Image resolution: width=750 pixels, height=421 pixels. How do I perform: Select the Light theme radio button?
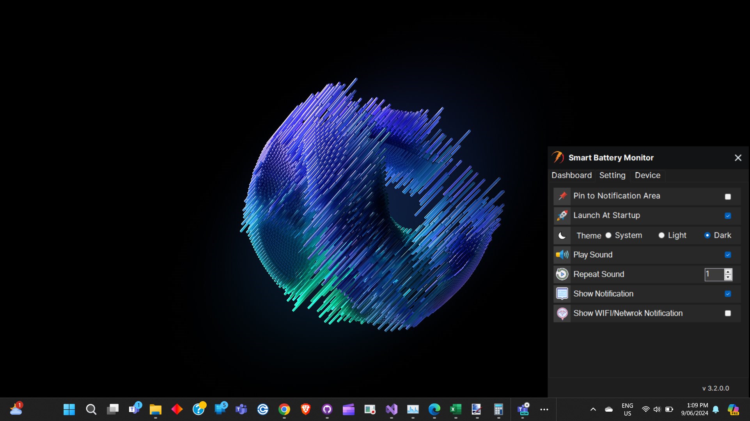point(661,235)
